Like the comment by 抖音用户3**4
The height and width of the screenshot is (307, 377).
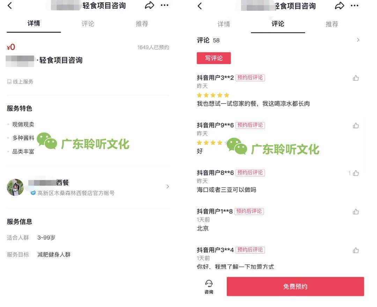[x=356, y=250]
